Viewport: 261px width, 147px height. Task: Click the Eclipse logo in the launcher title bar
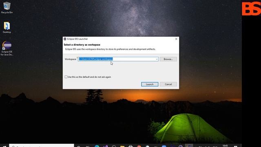coord(65,39)
